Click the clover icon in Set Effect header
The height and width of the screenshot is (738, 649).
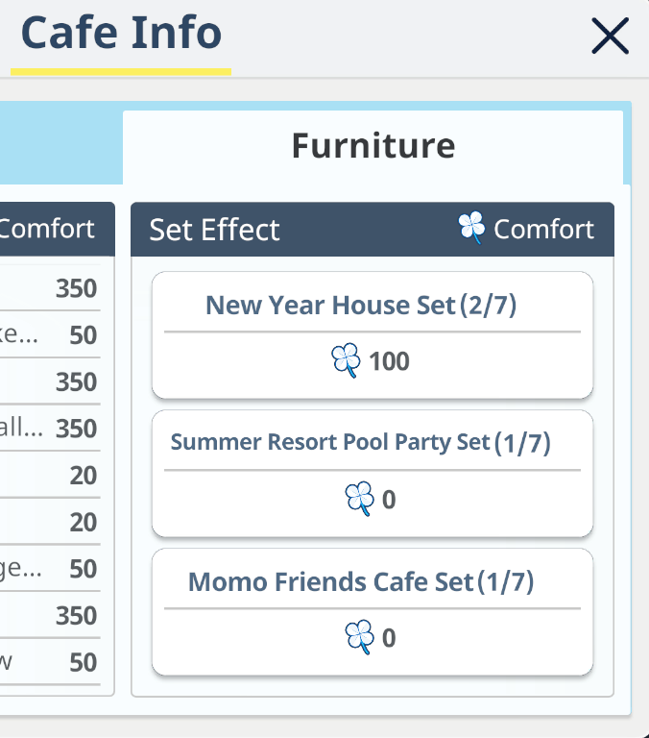[471, 229]
